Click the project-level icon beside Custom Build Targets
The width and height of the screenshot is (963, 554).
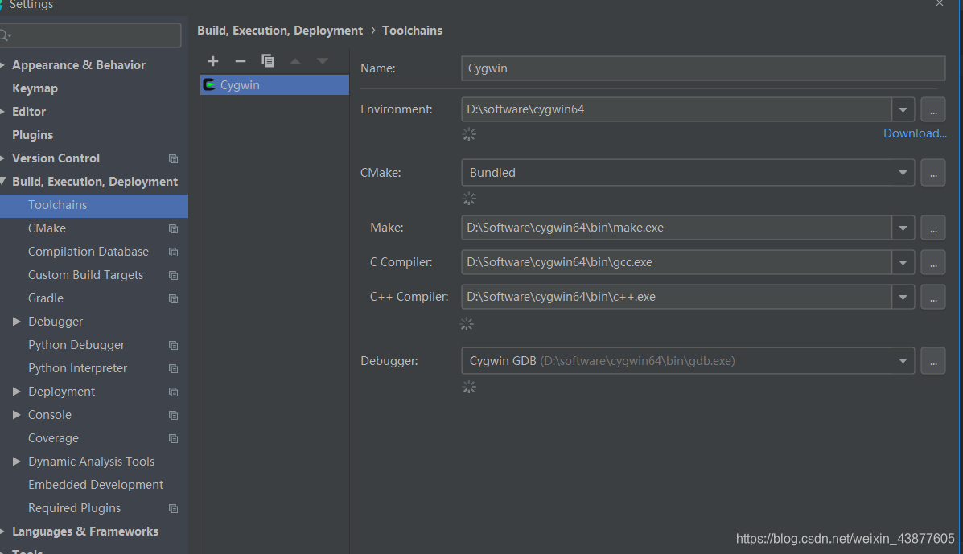pos(173,275)
